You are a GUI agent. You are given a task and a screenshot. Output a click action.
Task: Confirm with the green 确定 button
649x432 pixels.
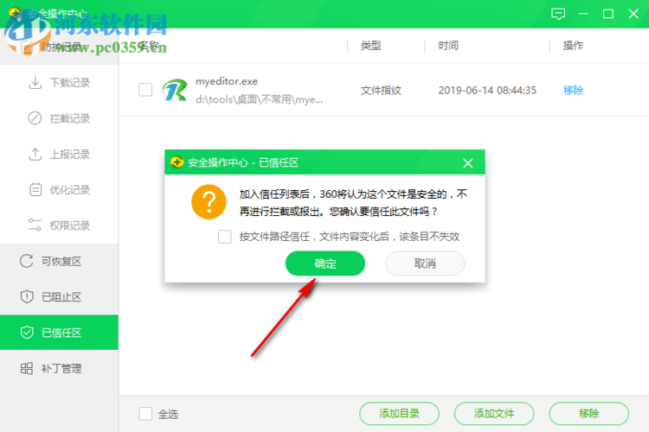324,264
